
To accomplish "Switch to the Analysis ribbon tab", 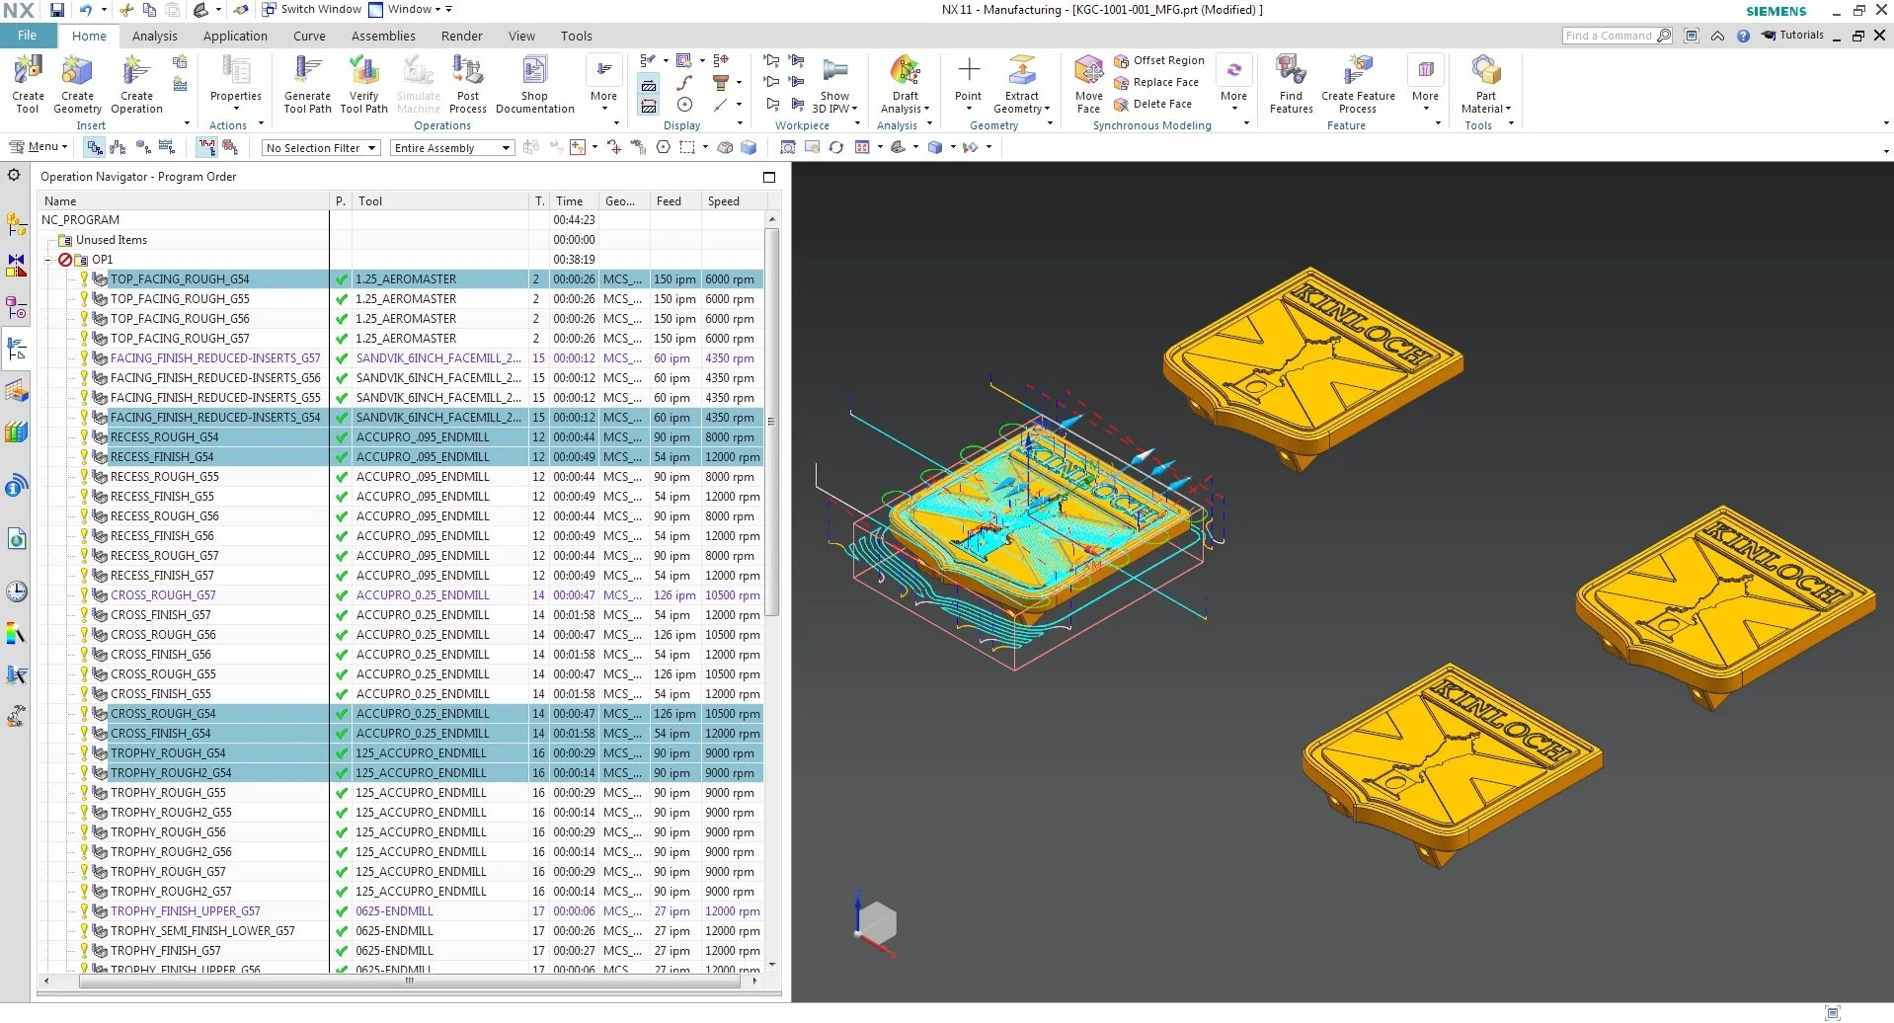I will click(153, 36).
